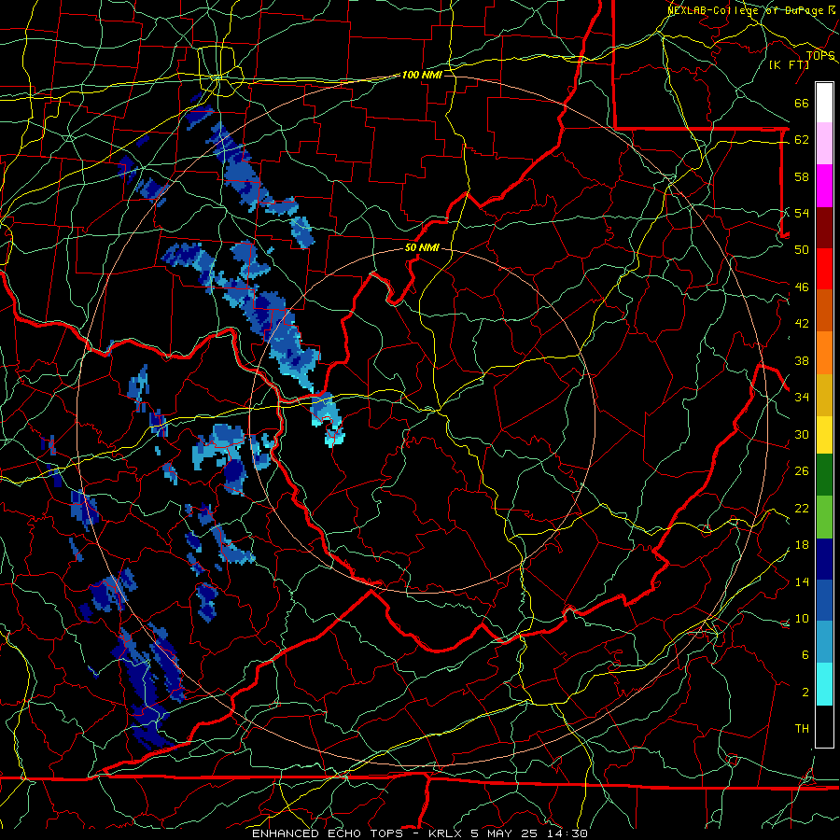Click the '18' scale label

(802, 545)
